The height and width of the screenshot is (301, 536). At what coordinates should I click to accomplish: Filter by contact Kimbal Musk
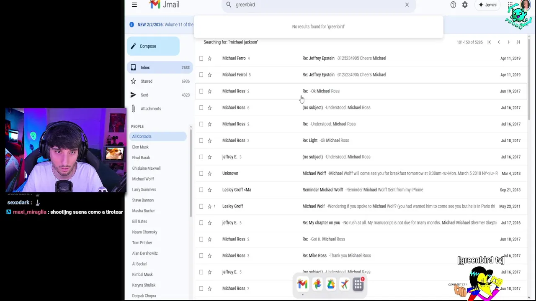pos(142,275)
